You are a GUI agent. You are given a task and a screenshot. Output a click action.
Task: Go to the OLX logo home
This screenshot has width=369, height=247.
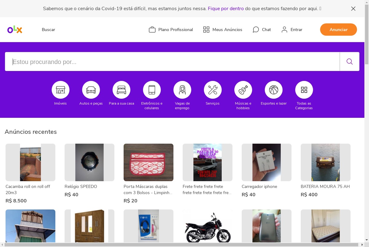point(15,30)
